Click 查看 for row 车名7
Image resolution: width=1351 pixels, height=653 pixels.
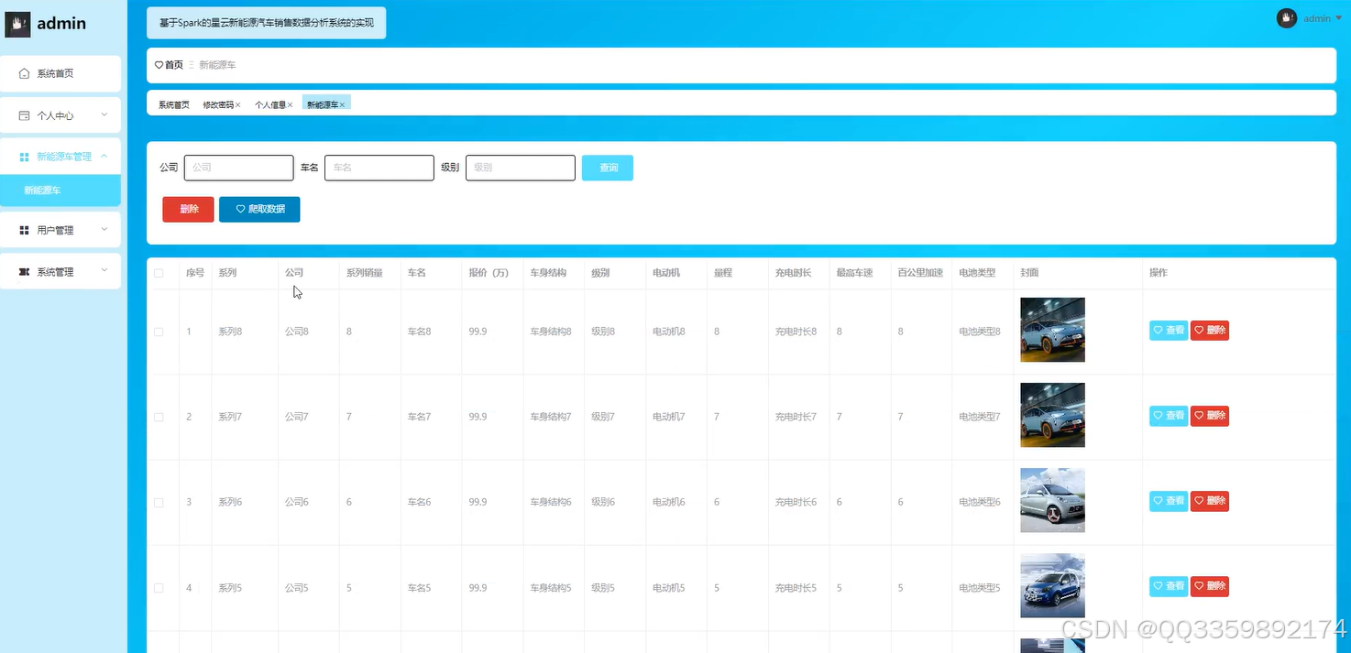[x=1169, y=416]
